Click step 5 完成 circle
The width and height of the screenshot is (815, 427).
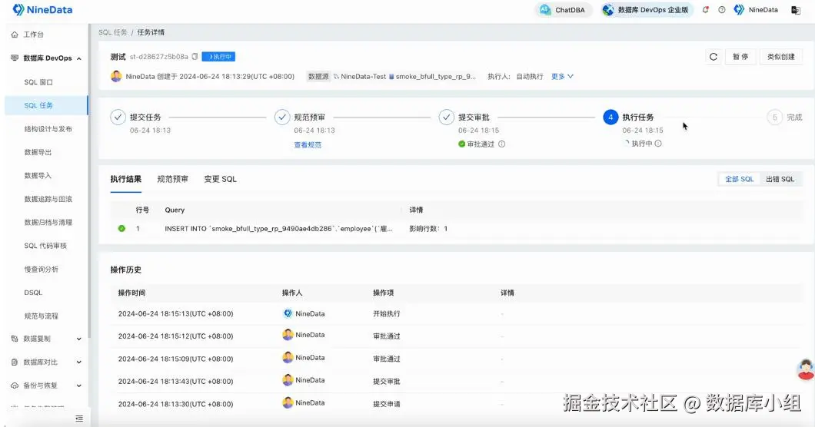(774, 118)
